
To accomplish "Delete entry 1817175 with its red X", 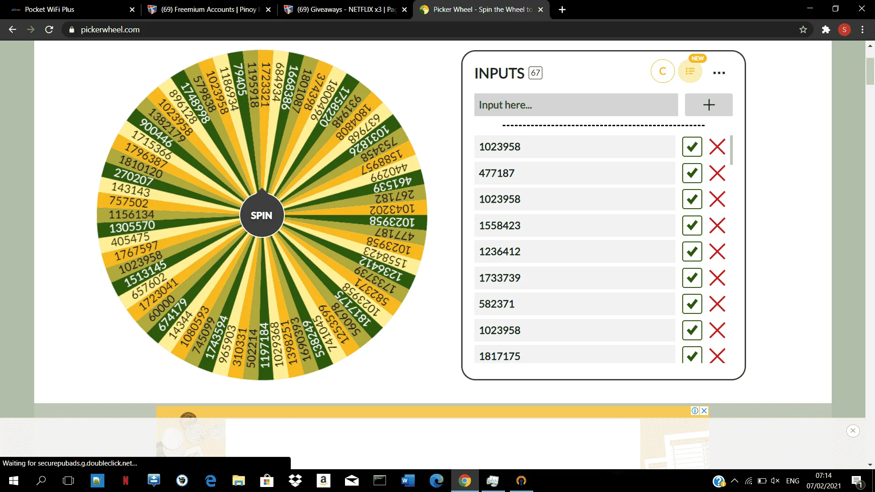I will point(717,355).
